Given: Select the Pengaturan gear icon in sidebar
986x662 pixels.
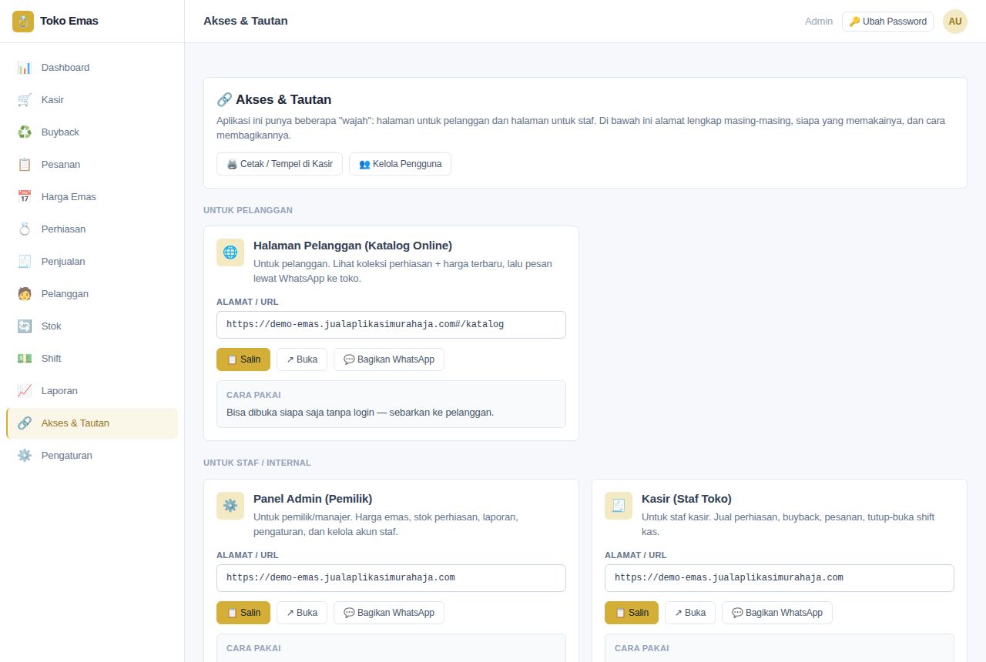Looking at the screenshot, I should pos(25,456).
